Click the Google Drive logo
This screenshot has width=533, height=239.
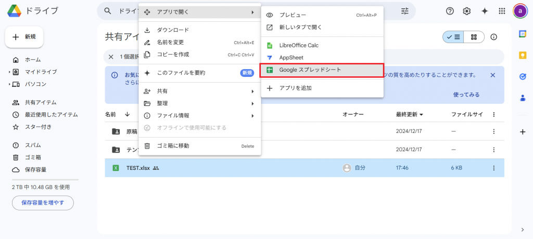[14, 10]
